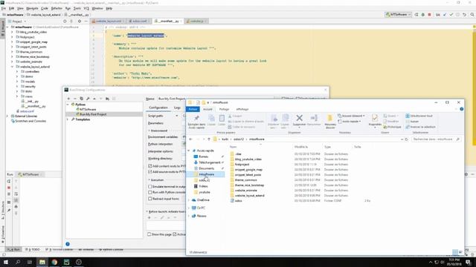Open the Refactor menu in PyCharm
Image resolution: width=476 pixels, height=267 pixels.
57,8
